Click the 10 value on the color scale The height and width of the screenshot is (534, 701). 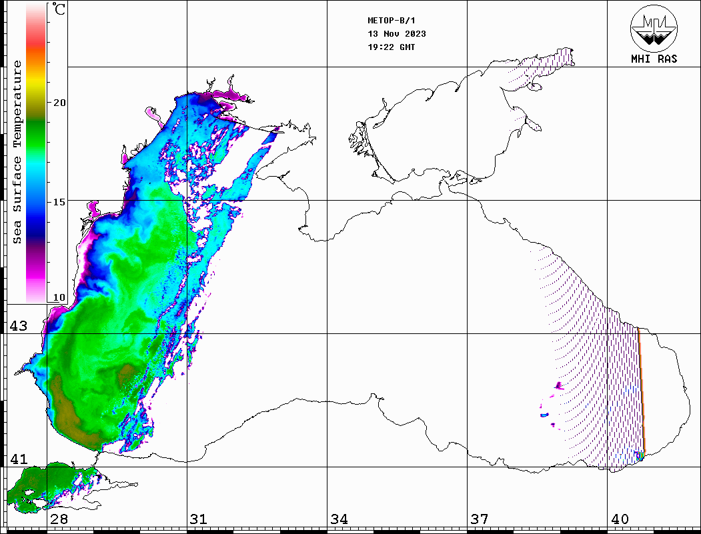click(x=59, y=297)
